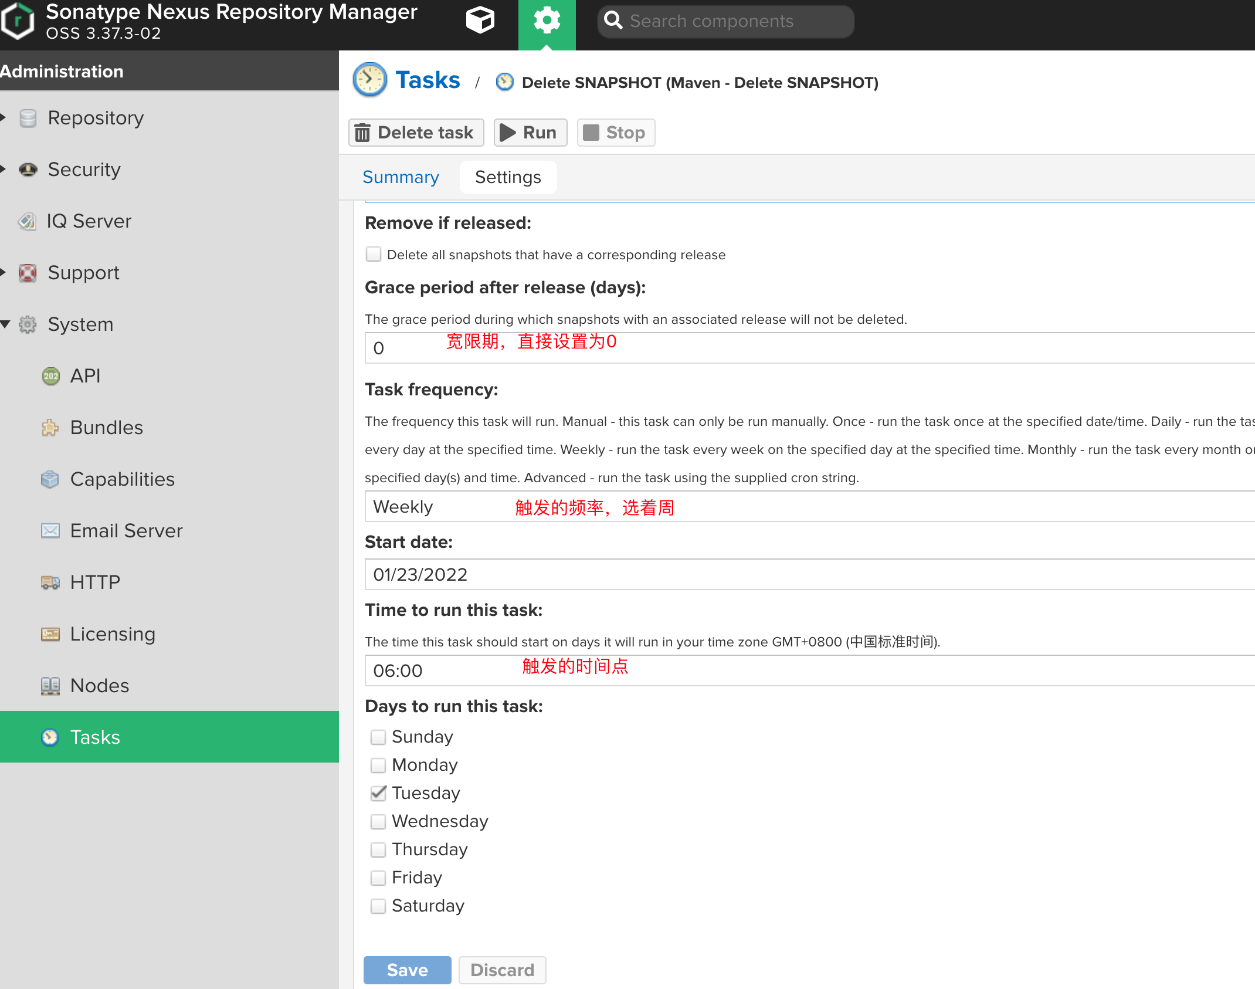This screenshot has width=1255, height=989.
Task: Check the Saturday checkbox
Action: (378, 906)
